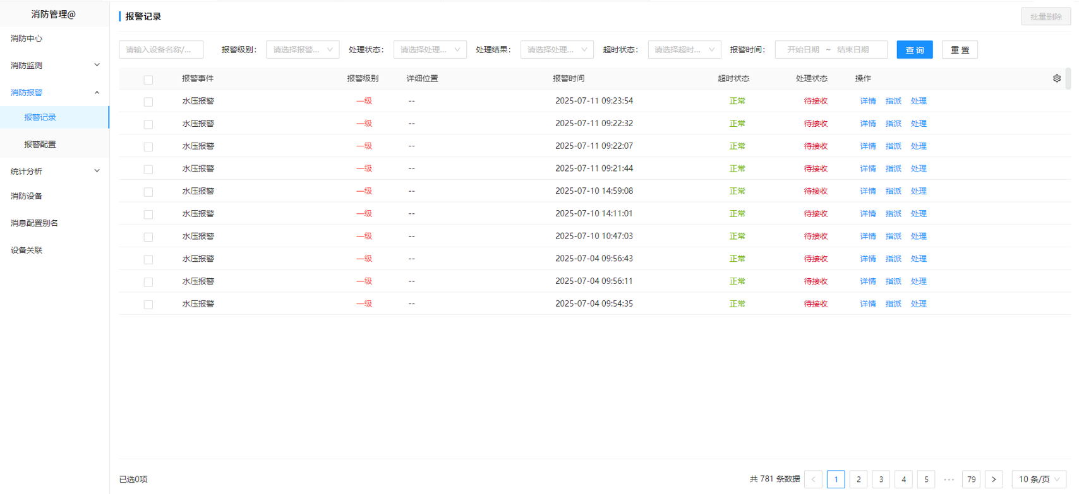1079x494 pixels.
Task: Click the 重置 button
Action: [959, 50]
